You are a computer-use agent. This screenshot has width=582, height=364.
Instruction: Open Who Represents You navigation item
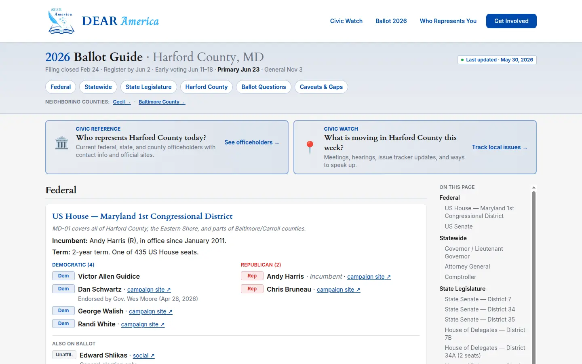(x=448, y=21)
